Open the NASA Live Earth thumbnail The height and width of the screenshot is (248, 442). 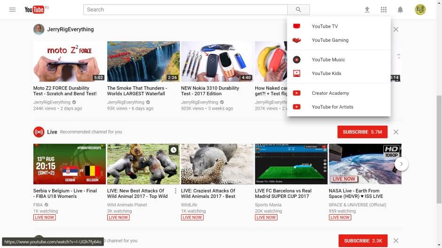pyautogui.click(x=365, y=164)
